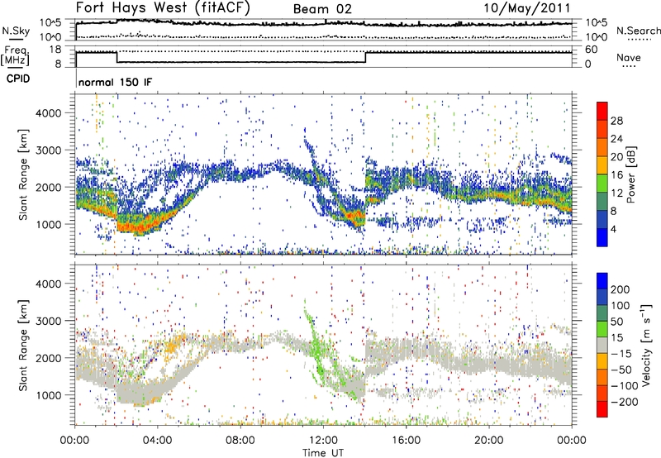Click the '08:00' time tick label
This screenshot has width=661, height=458.
(x=240, y=441)
